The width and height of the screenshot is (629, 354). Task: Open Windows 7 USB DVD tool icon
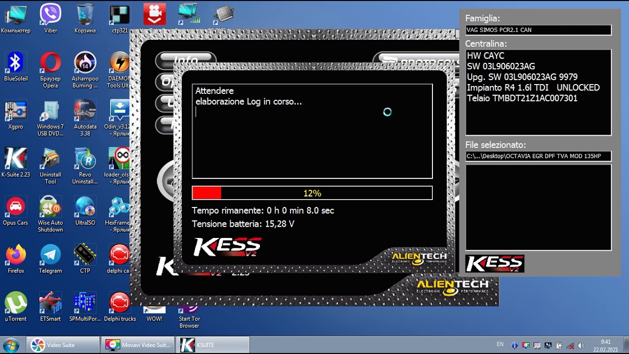[51, 118]
